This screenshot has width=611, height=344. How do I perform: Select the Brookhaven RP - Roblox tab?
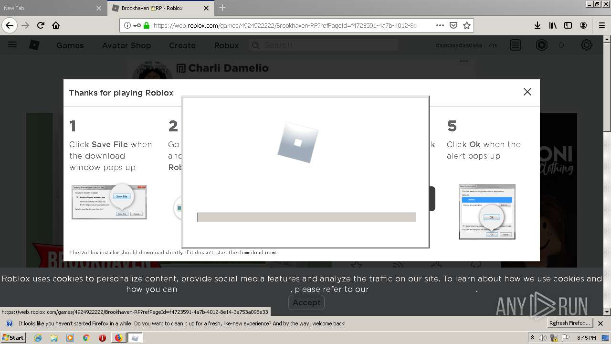point(161,8)
